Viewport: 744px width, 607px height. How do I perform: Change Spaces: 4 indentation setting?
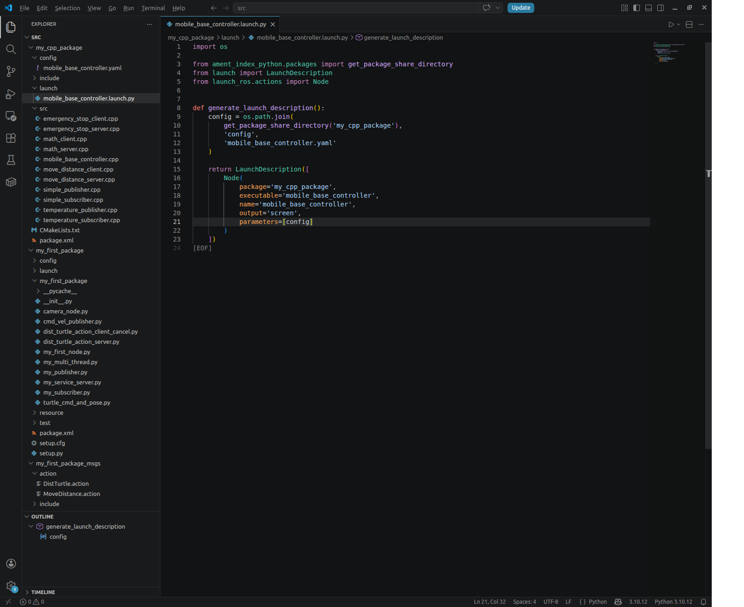(524, 602)
